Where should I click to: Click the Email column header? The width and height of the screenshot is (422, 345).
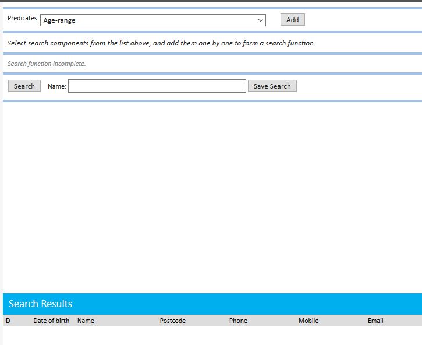(x=375, y=321)
